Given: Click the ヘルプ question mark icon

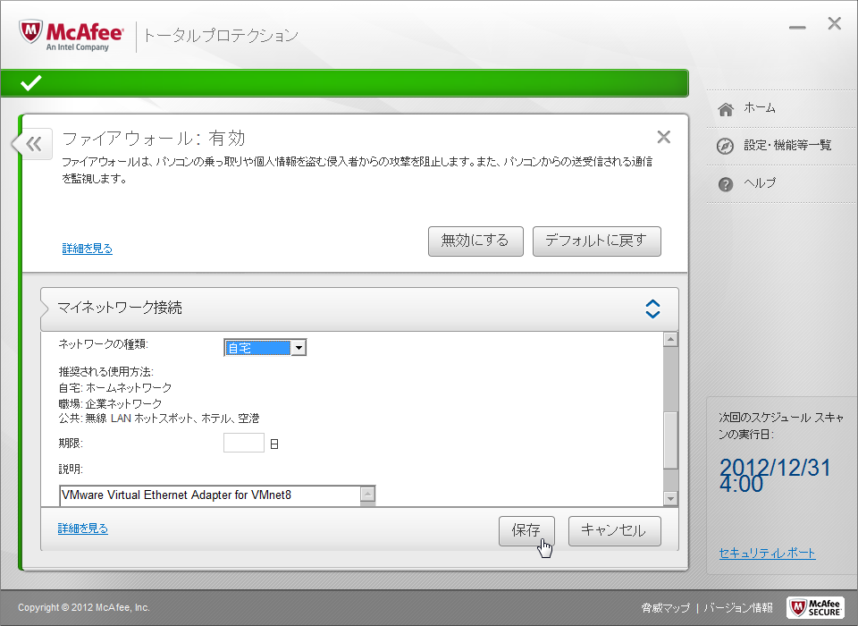Looking at the screenshot, I should click(x=726, y=184).
